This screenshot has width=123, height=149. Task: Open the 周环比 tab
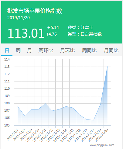[46, 50]
